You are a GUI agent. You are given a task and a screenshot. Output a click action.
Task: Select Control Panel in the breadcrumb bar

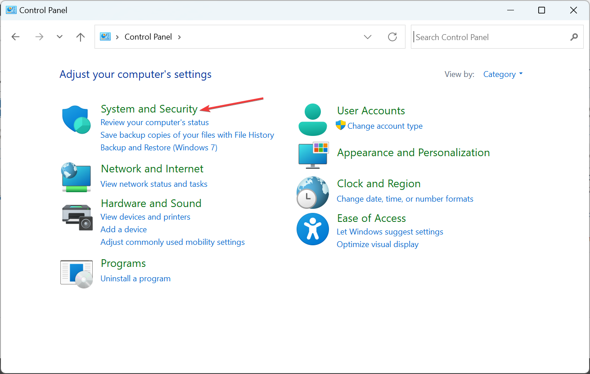click(x=148, y=36)
